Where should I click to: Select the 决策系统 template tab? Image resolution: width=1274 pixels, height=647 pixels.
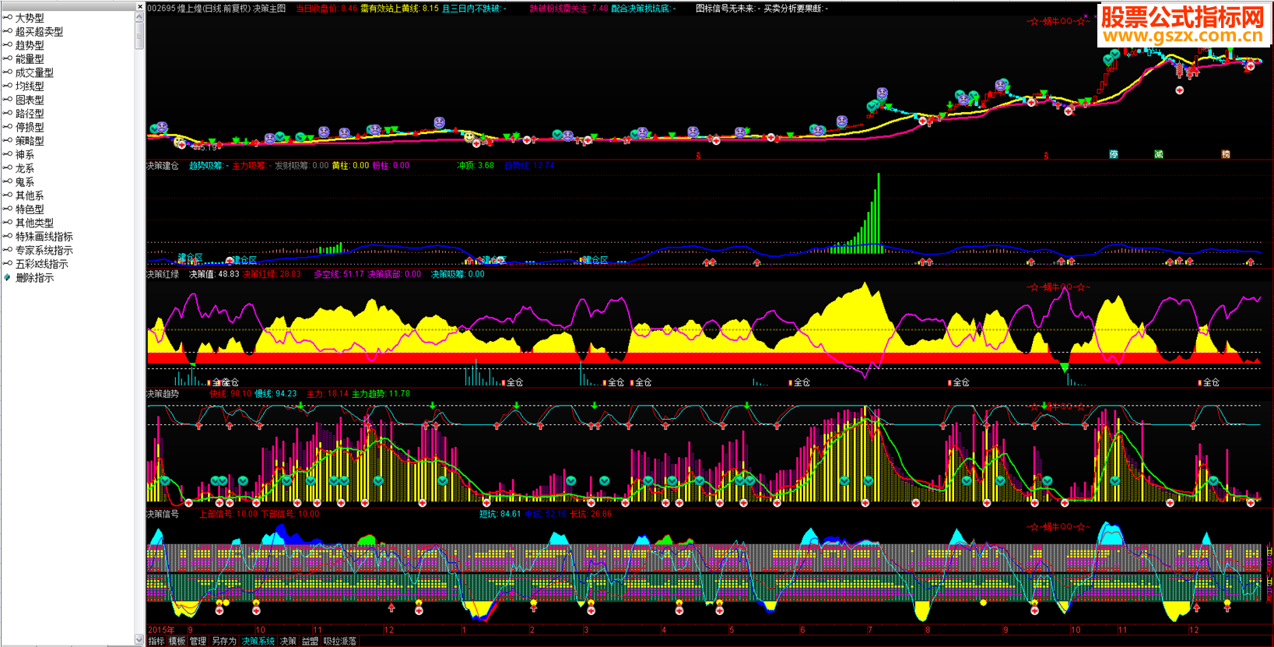pyautogui.click(x=258, y=641)
